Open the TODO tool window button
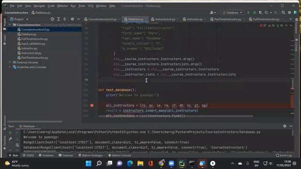The height and width of the screenshot is (169, 301). click(28, 155)
